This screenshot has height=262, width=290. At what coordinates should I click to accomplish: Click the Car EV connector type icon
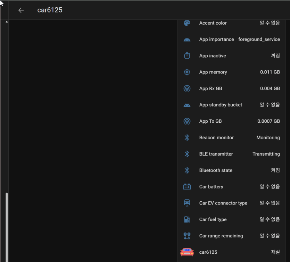[x=187, y=203]
